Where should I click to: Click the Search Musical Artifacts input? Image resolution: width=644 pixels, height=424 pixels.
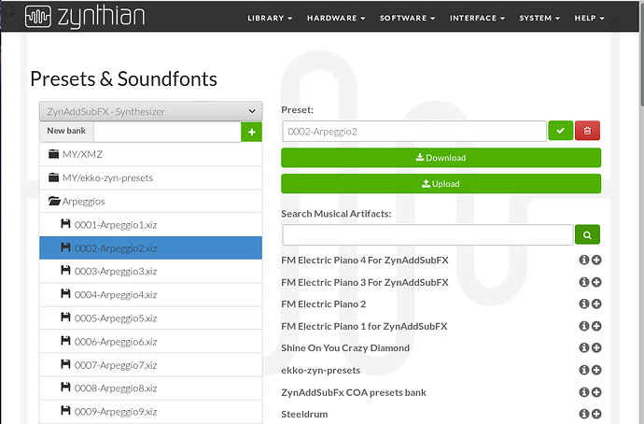coord(427,235)
